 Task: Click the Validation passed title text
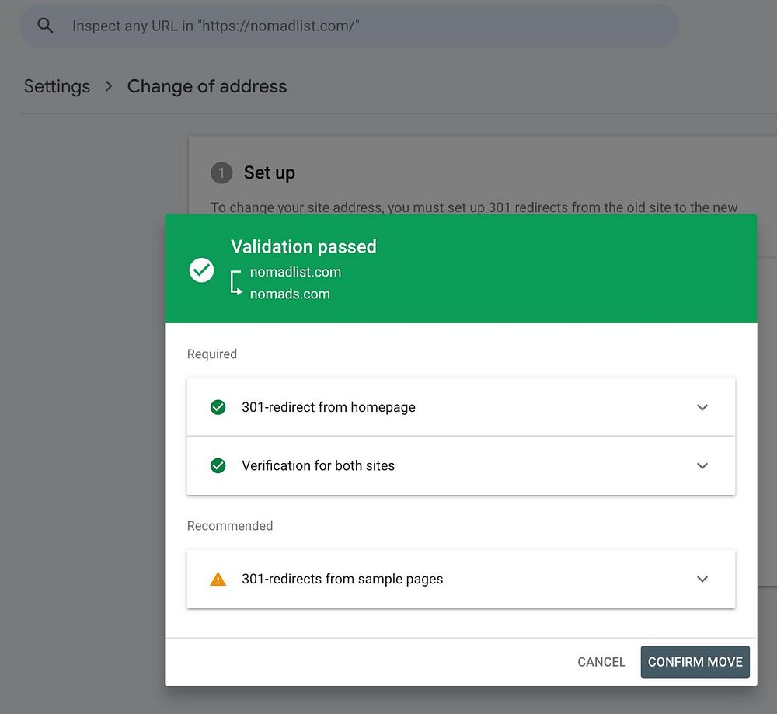pyautogui.click(x=303, y=247)
